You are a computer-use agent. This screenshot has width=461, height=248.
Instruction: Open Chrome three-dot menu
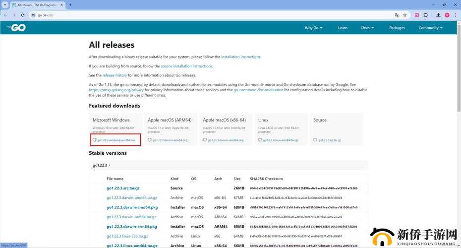tap(455, 15)
